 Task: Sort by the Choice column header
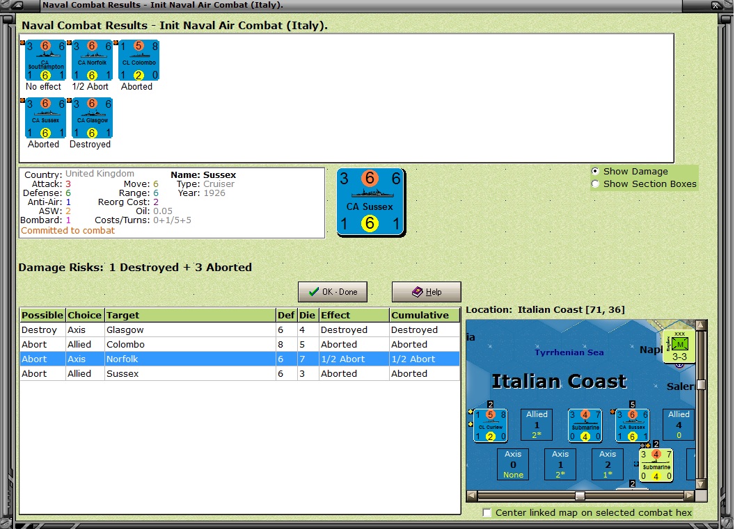[x=85, y=315]
